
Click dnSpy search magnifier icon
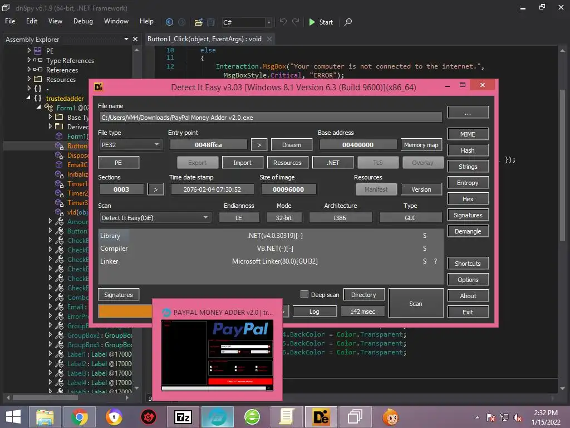348,22
